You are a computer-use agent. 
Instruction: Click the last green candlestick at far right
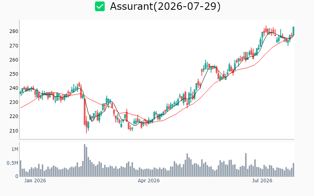pos(293,31)
